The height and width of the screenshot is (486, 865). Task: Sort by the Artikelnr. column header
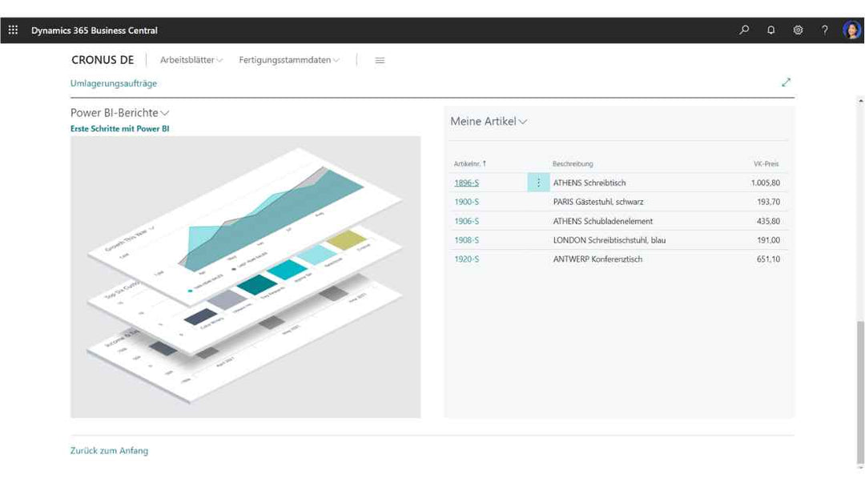[469, 163]
